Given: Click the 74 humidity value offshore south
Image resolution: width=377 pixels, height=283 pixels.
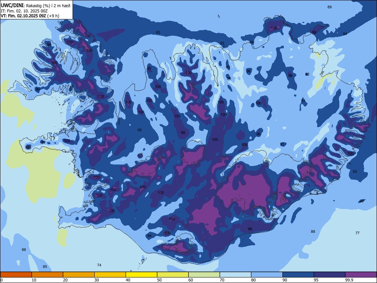Looking at the screenshot, I should [99, 265].
